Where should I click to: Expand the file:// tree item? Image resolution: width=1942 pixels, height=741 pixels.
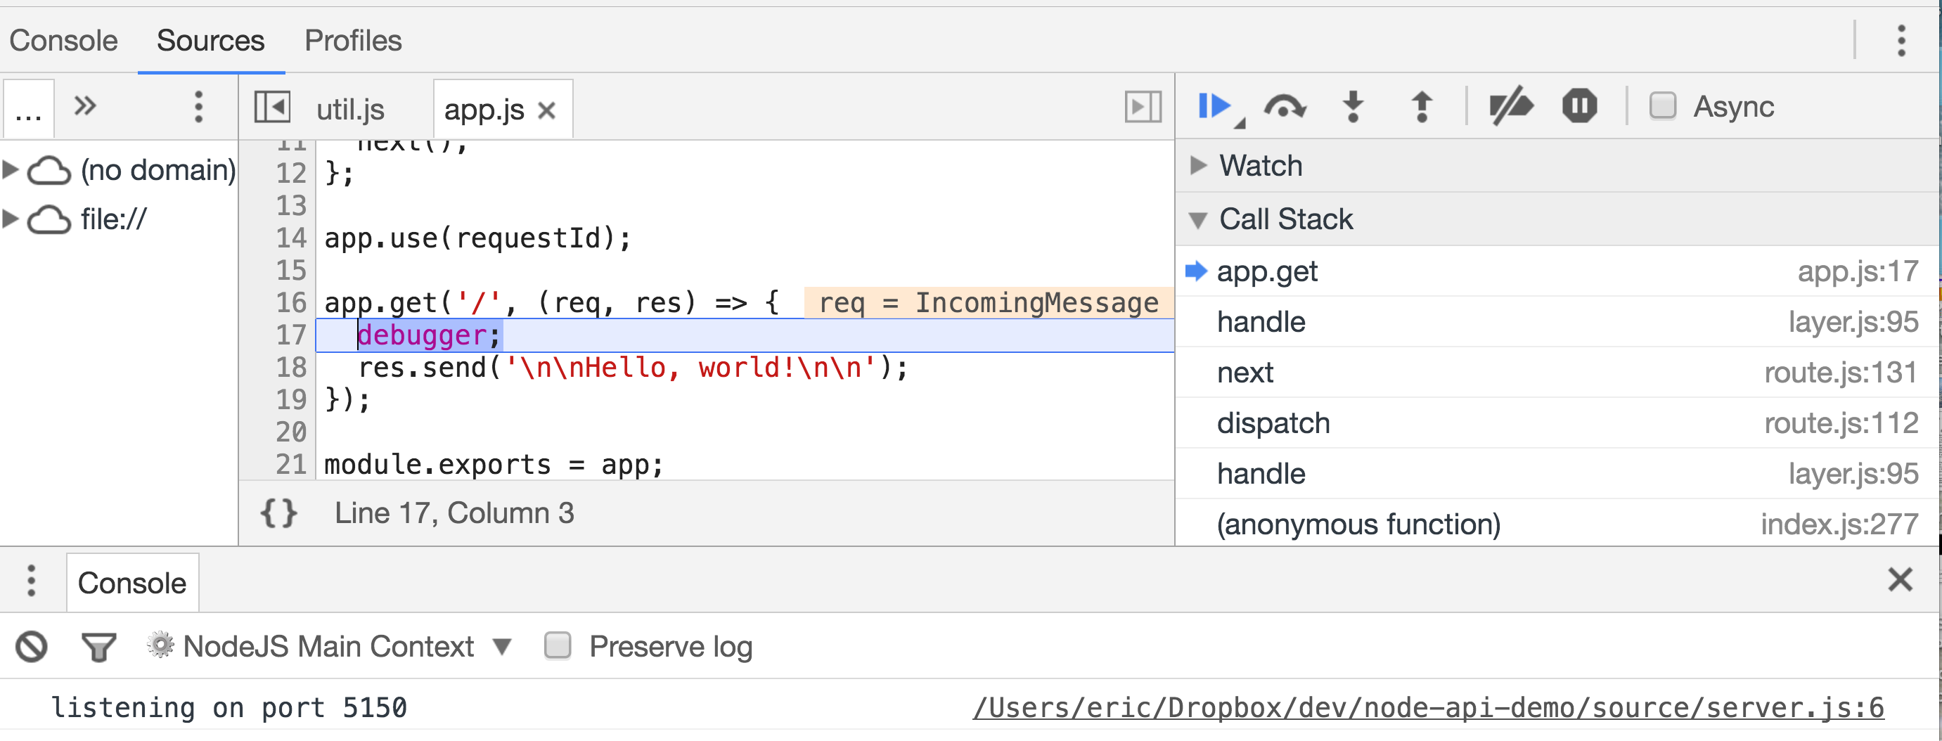click(x=11, y=219)
